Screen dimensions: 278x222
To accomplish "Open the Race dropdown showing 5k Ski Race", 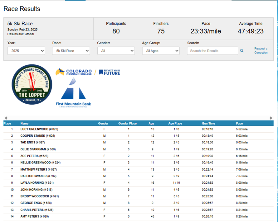I will (71, 51).
